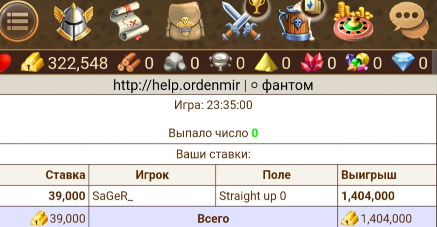The width and height of the screenshot is (437, 227).
Task: Click the blue diamond resource icon
Action: (403, 63)
